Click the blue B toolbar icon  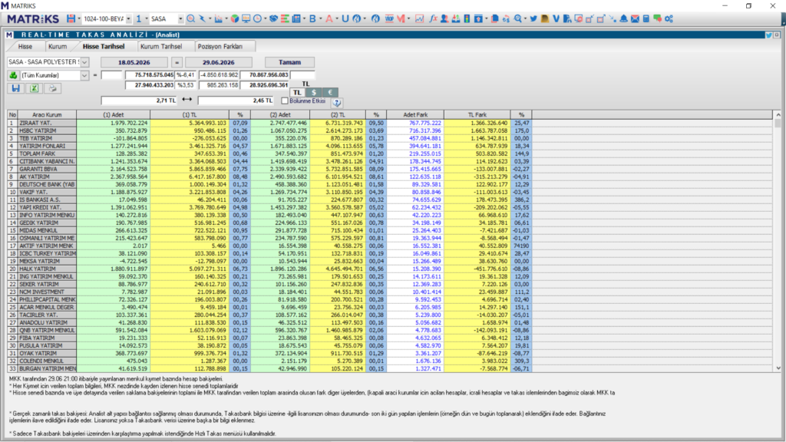[x=313, y=18]
